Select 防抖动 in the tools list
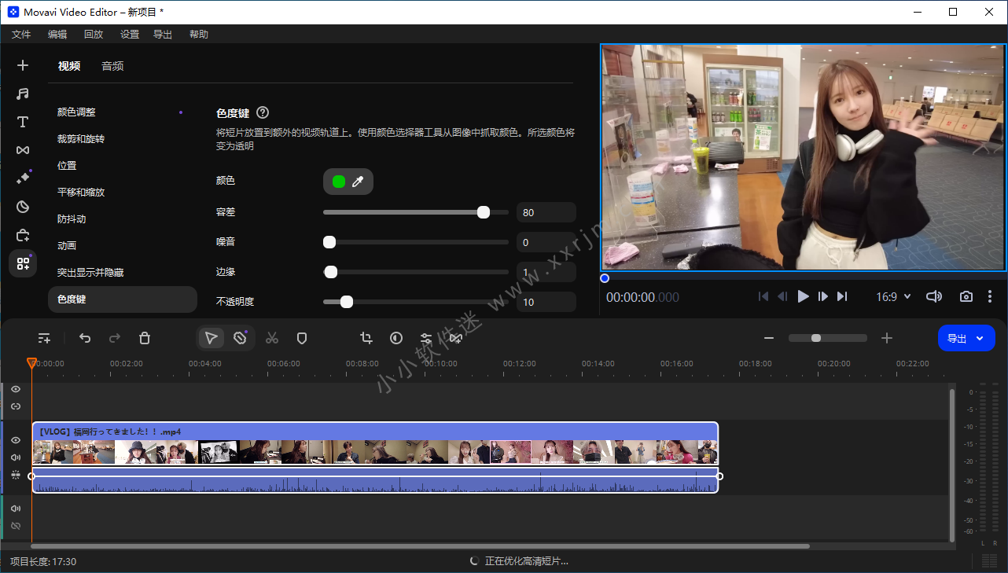The image size is (1008, 573). (x=72, y=219)
